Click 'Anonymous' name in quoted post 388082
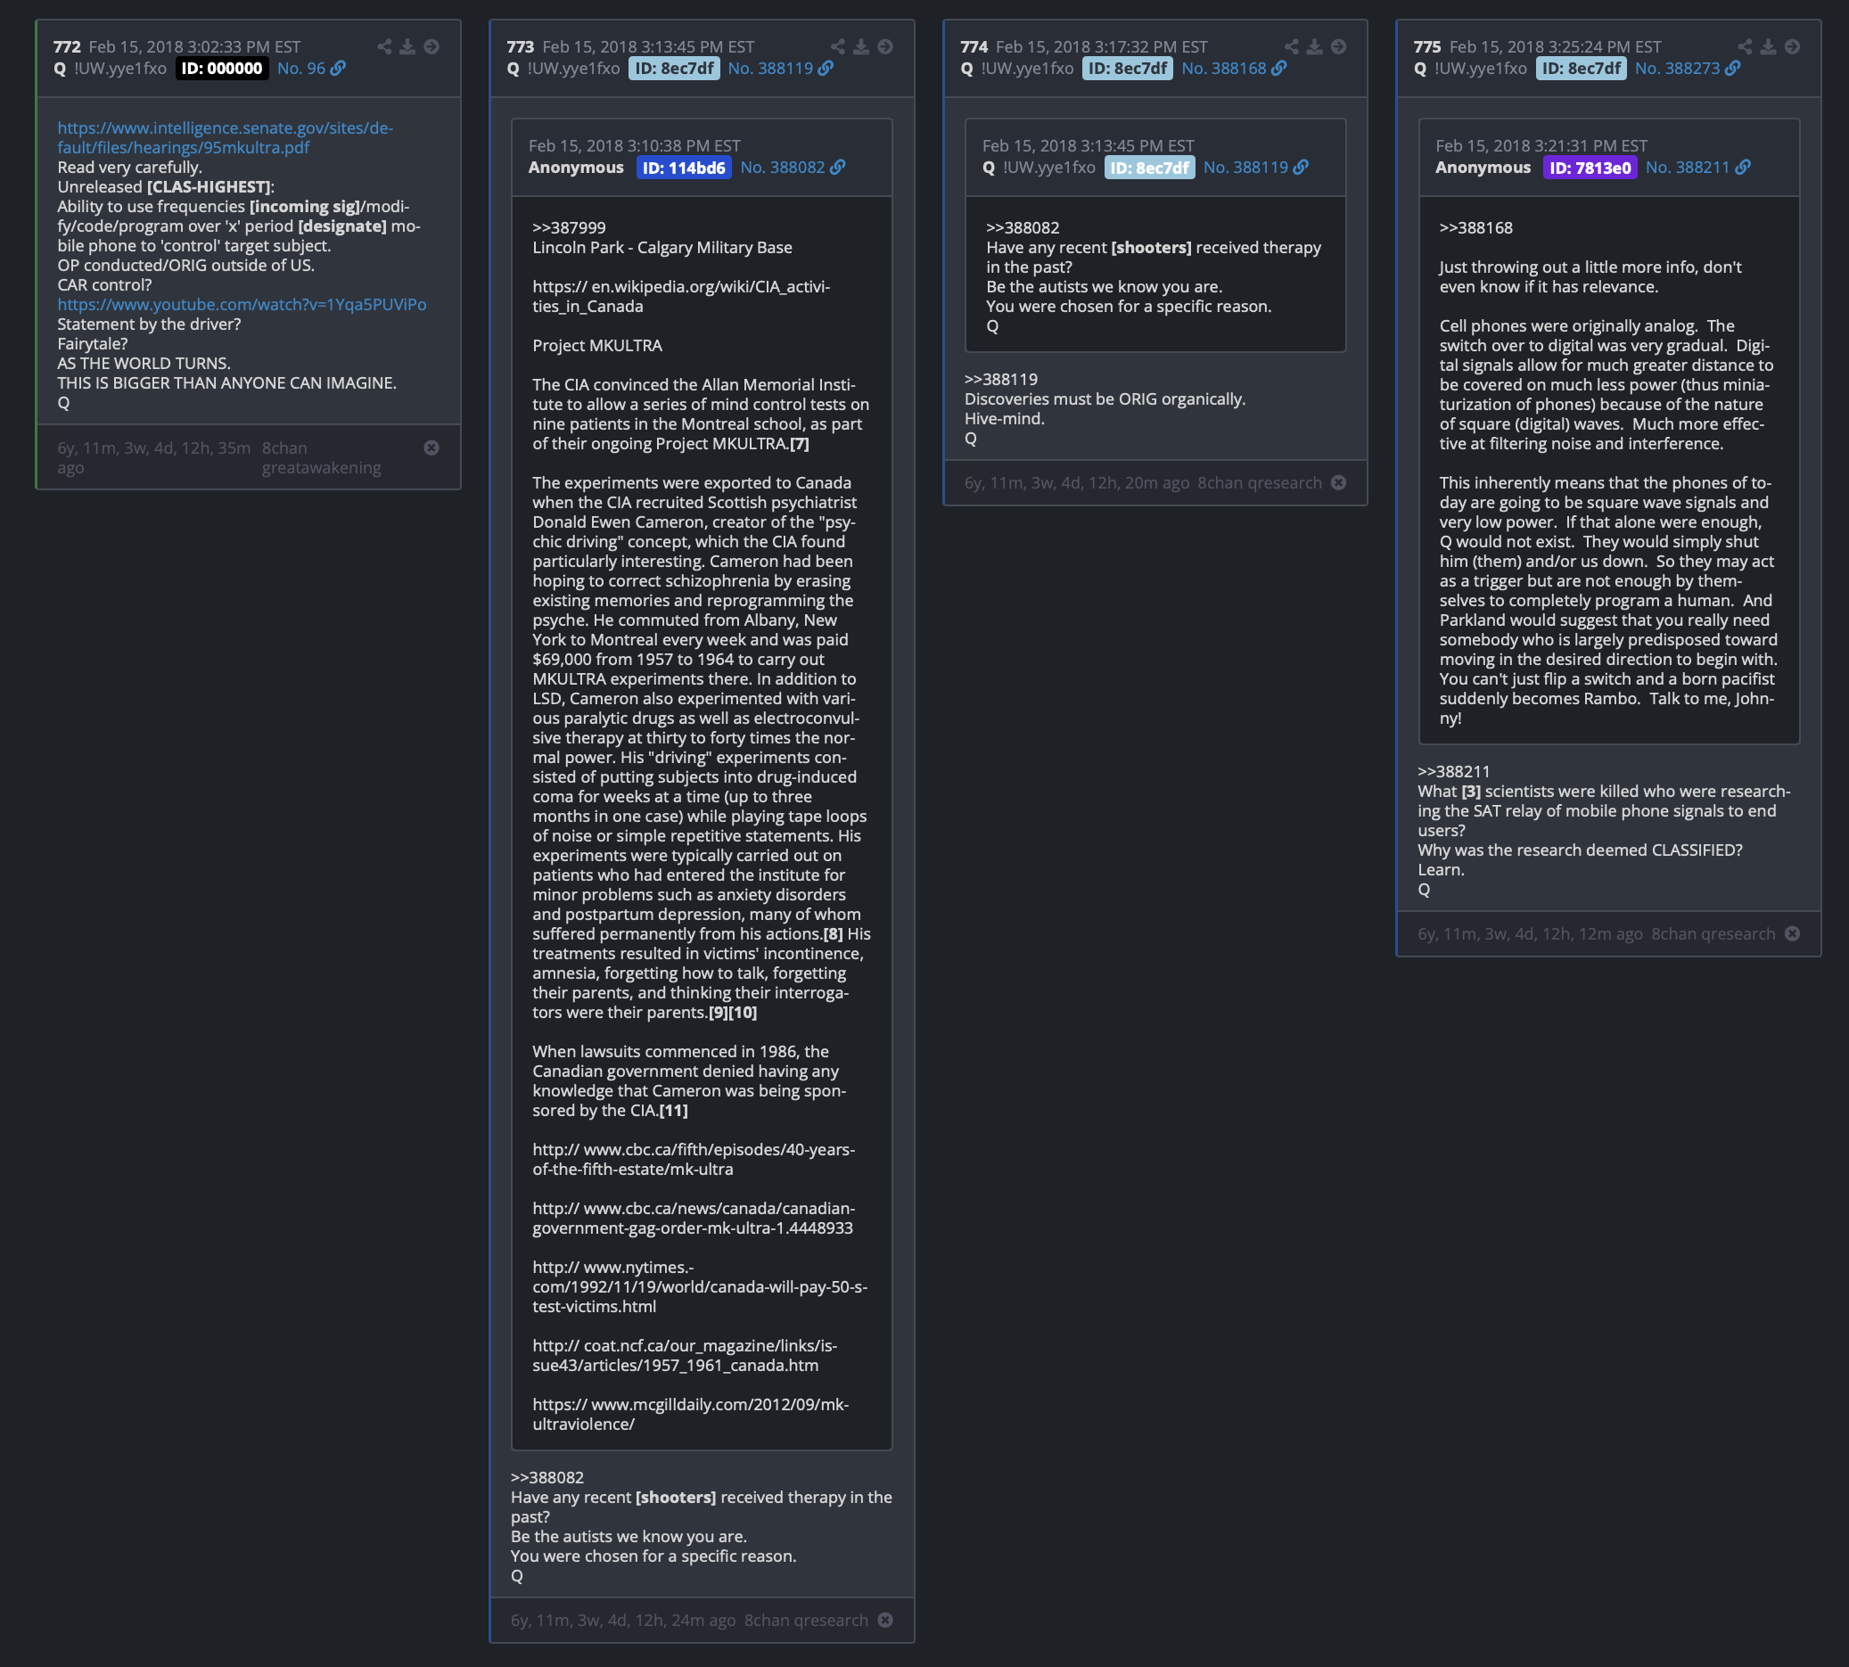This screenshot has width=1849, height=1667. (x=575, y=168)
